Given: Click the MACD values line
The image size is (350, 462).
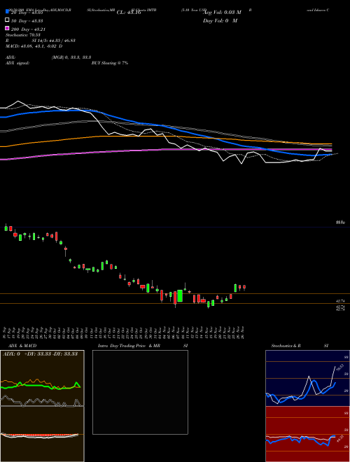Looking at the screenshot, I should [34, 46].
